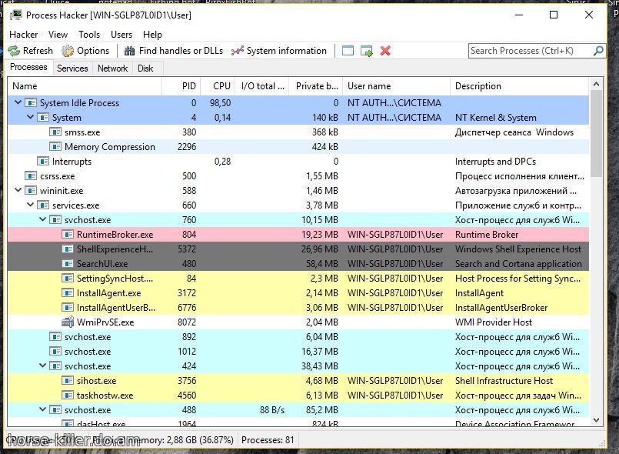This screenshot has height=454, width=619.
Task: Sort by User name column header
Action: (396, 86)
